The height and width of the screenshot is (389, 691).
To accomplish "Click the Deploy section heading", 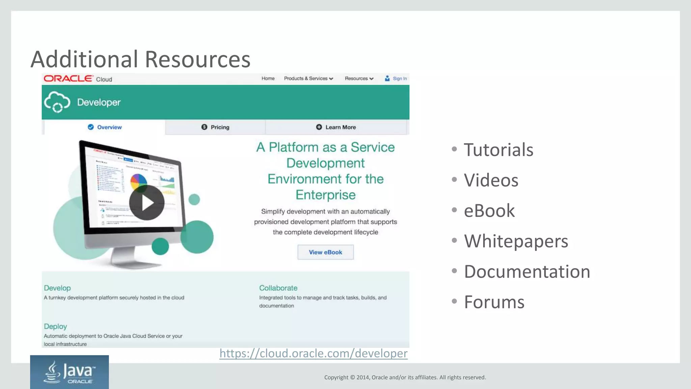I will pos(55,327).
